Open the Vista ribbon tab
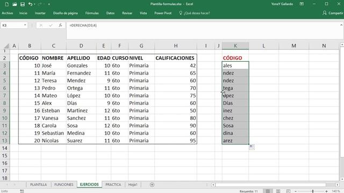The image size is (344, 193). 143,13
